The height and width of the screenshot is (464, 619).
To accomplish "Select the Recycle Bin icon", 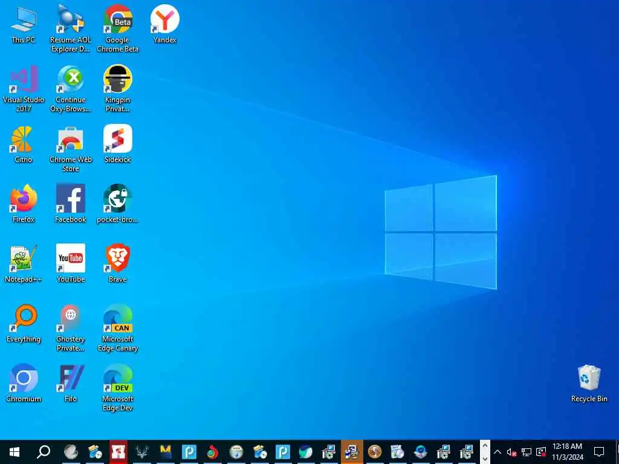I will (589, 384).
